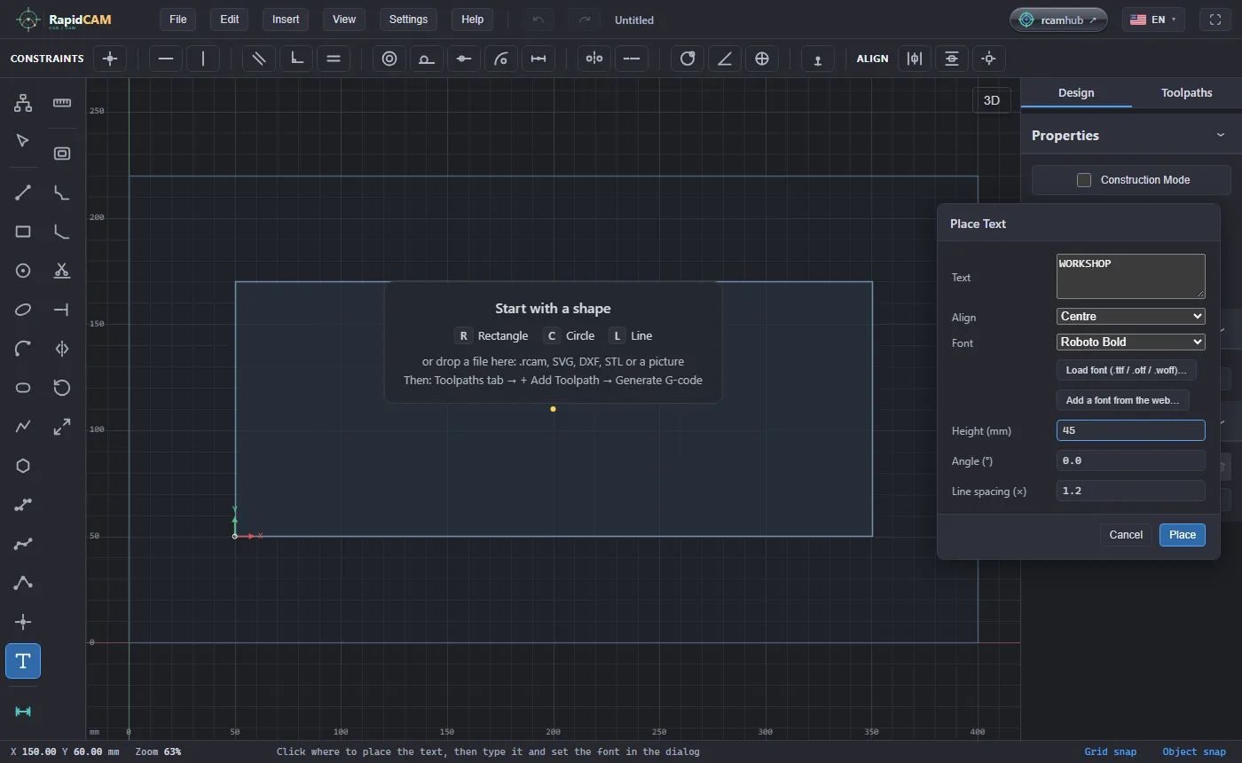Open the Insert menu
Viewport: 1242px width, 763px height.
286,20
